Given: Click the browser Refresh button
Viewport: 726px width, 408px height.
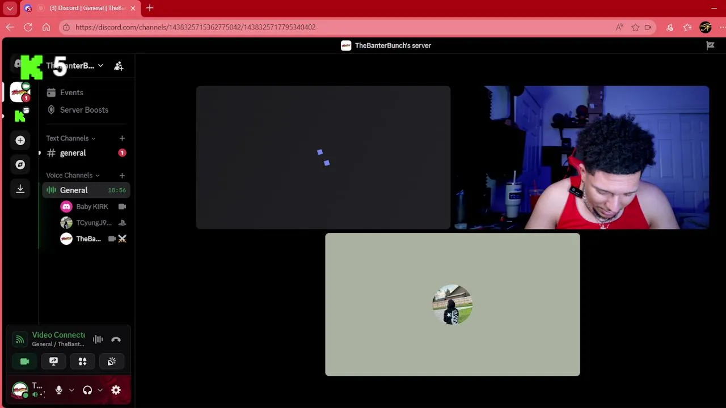Looking at the screenshot, I should pyautogui.click(x=28, y=27).
